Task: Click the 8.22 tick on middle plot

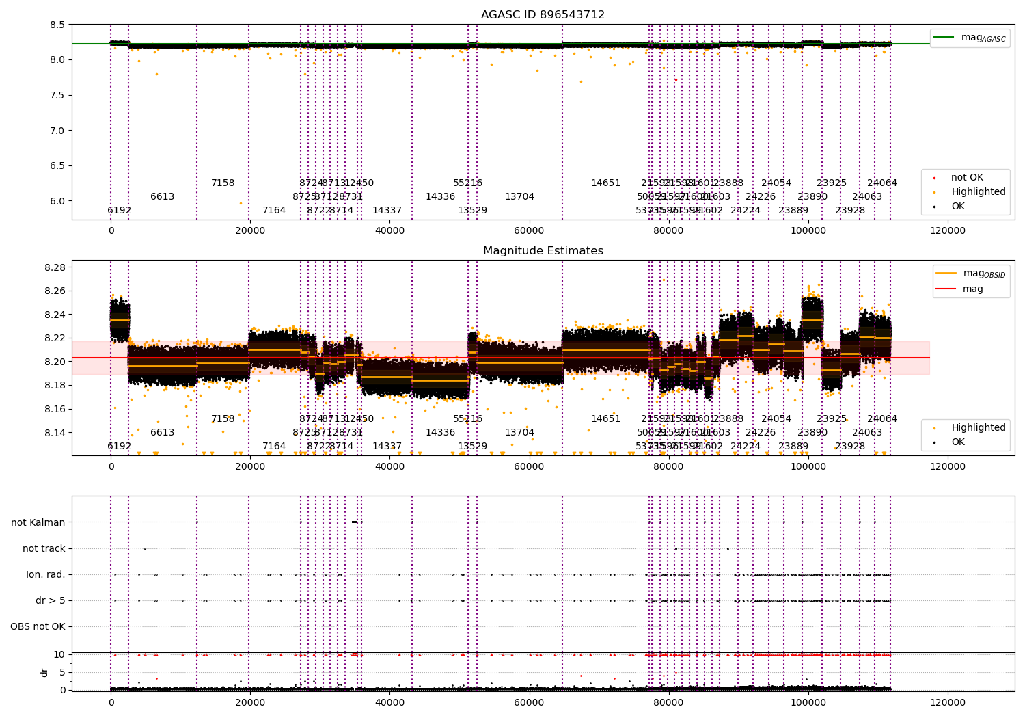Action: tap(55, 338)
